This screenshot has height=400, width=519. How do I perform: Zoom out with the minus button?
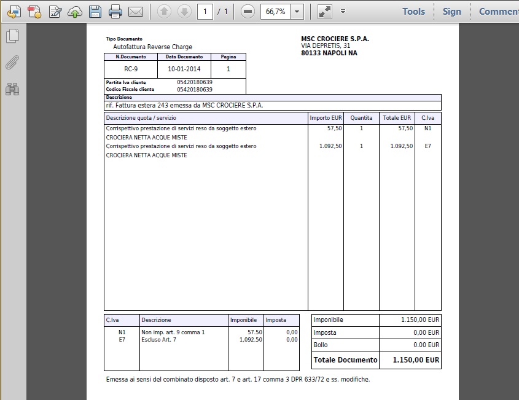pyautogui.click(x=248, y=12)
